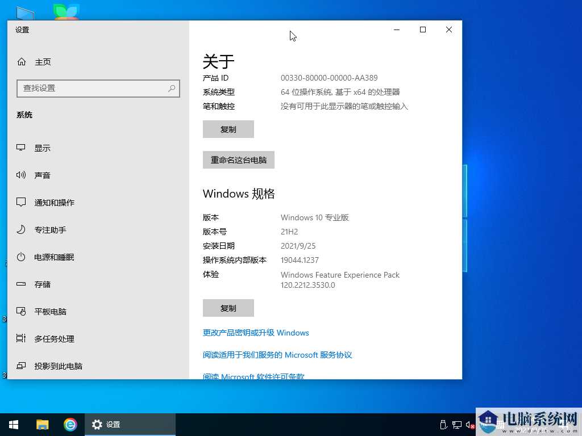Click the Windows 10 专业版 edition text

(315, 217)
